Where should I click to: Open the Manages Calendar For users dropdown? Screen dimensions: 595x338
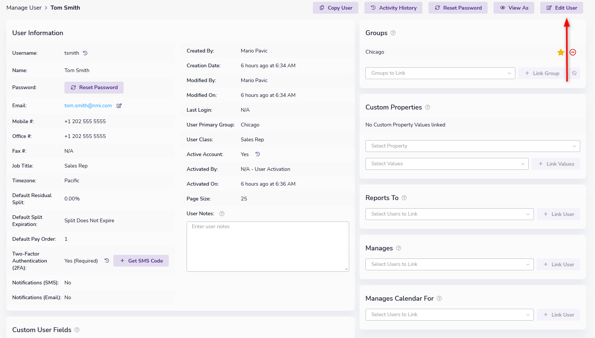point(449,315)
